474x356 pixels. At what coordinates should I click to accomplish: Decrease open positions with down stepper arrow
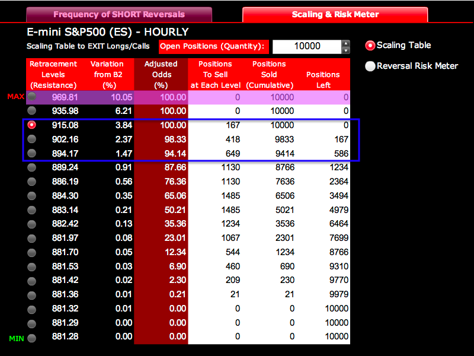[345, 50]
